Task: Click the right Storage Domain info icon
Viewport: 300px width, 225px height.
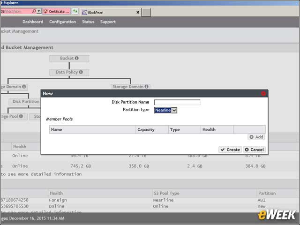Action: click(147, 87)
